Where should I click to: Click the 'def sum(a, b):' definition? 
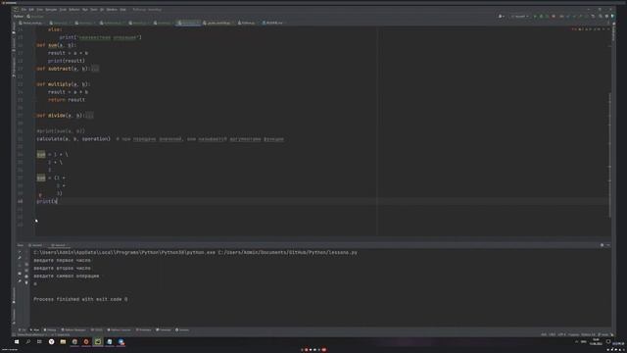click(x=56, y=45)
